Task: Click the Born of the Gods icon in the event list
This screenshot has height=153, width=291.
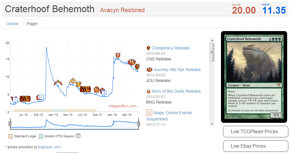Action: [149, 91]
